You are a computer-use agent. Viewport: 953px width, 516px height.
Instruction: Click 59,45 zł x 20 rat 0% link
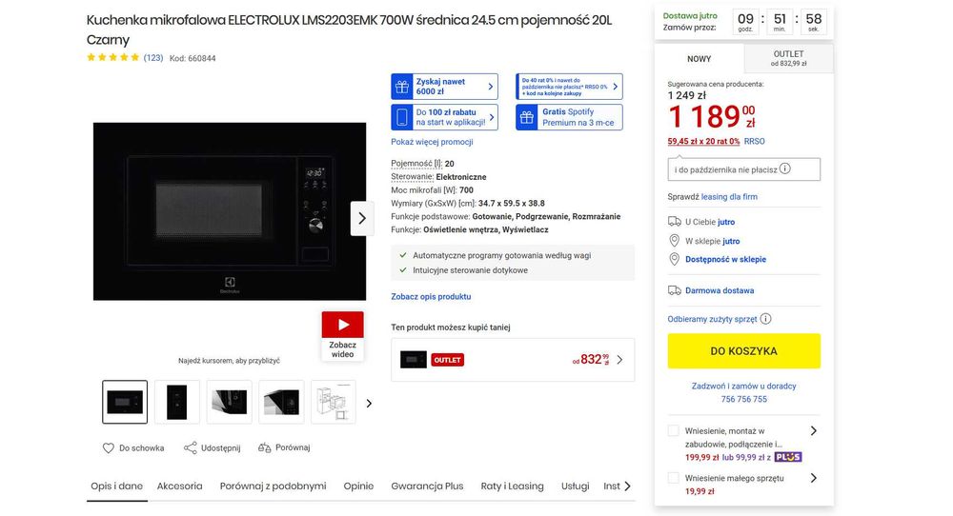point(703,141)
